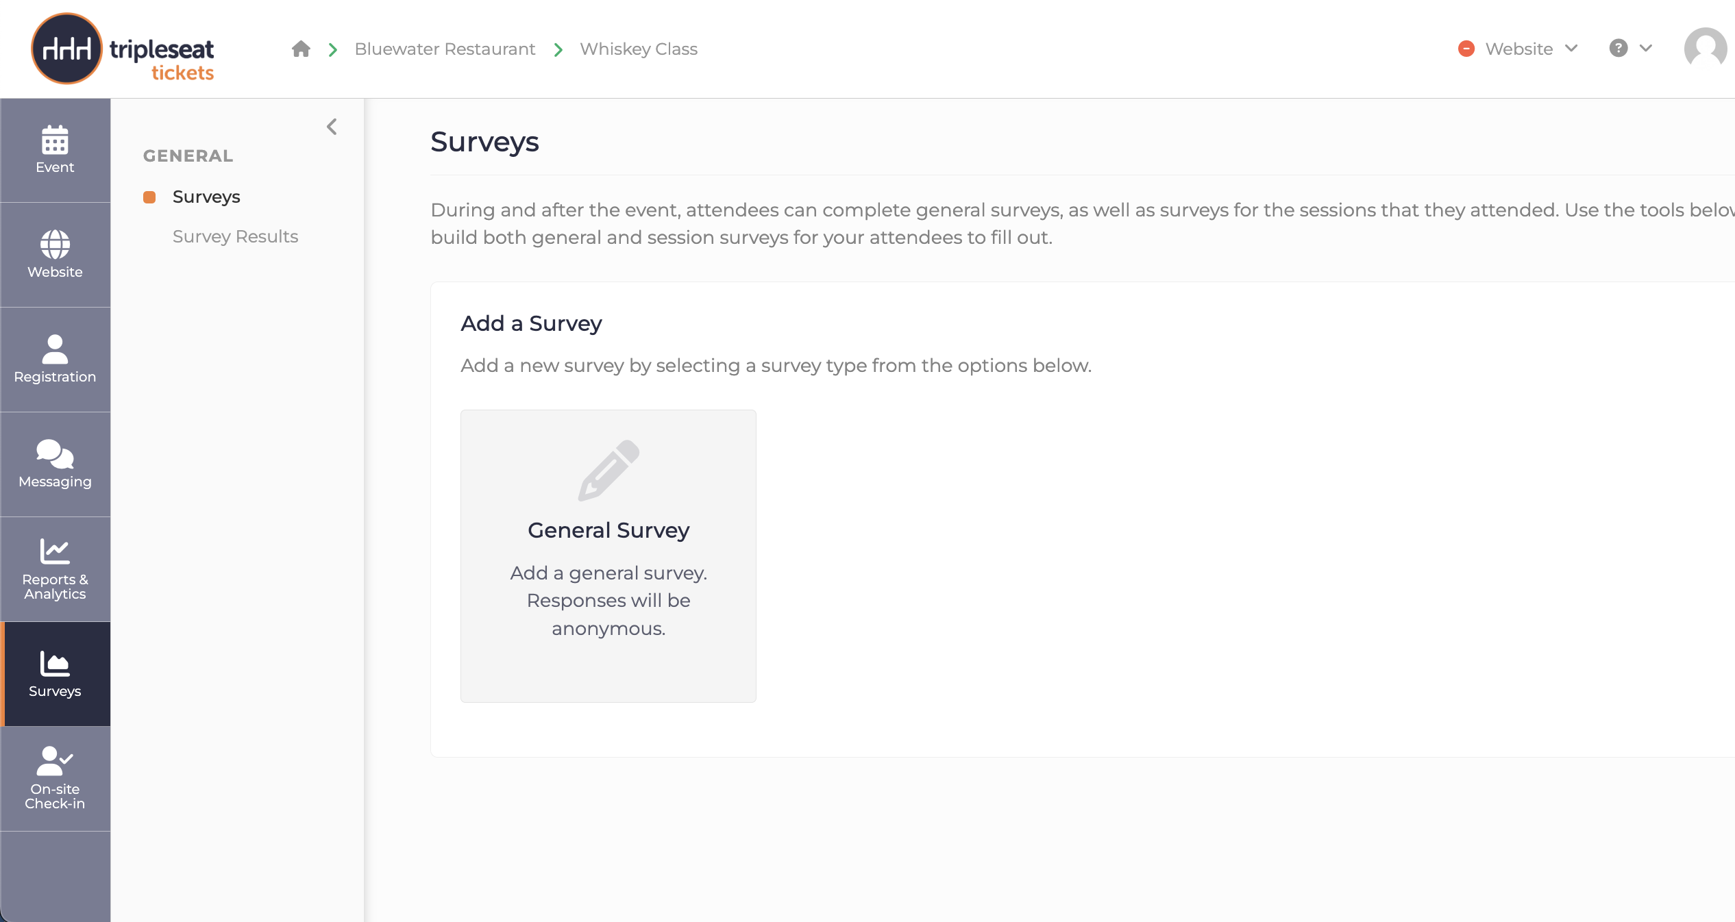This screenshot has height=922, width=1735.
Task: Open Whiskey Class breadcrumb link
Action: (639, 49)
